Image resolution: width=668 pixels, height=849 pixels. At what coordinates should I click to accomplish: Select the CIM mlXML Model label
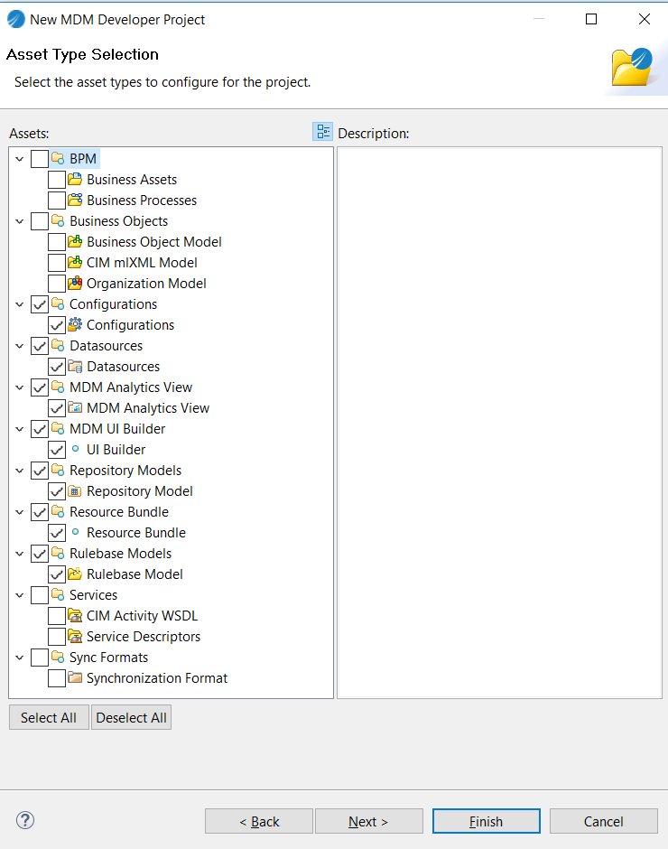[x=142, y=263]
